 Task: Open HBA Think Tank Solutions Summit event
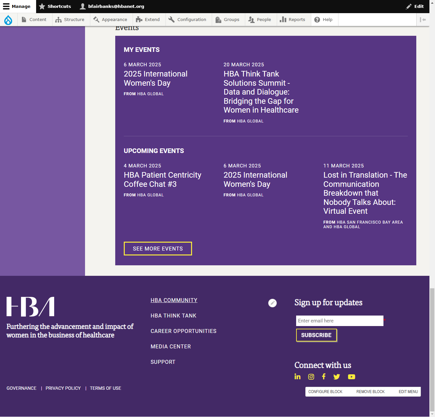(261, 92)
